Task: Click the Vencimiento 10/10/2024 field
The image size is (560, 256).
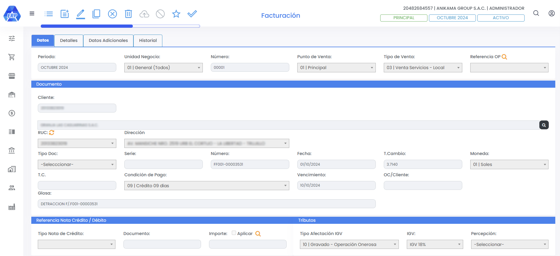Action: coord(337,185)
